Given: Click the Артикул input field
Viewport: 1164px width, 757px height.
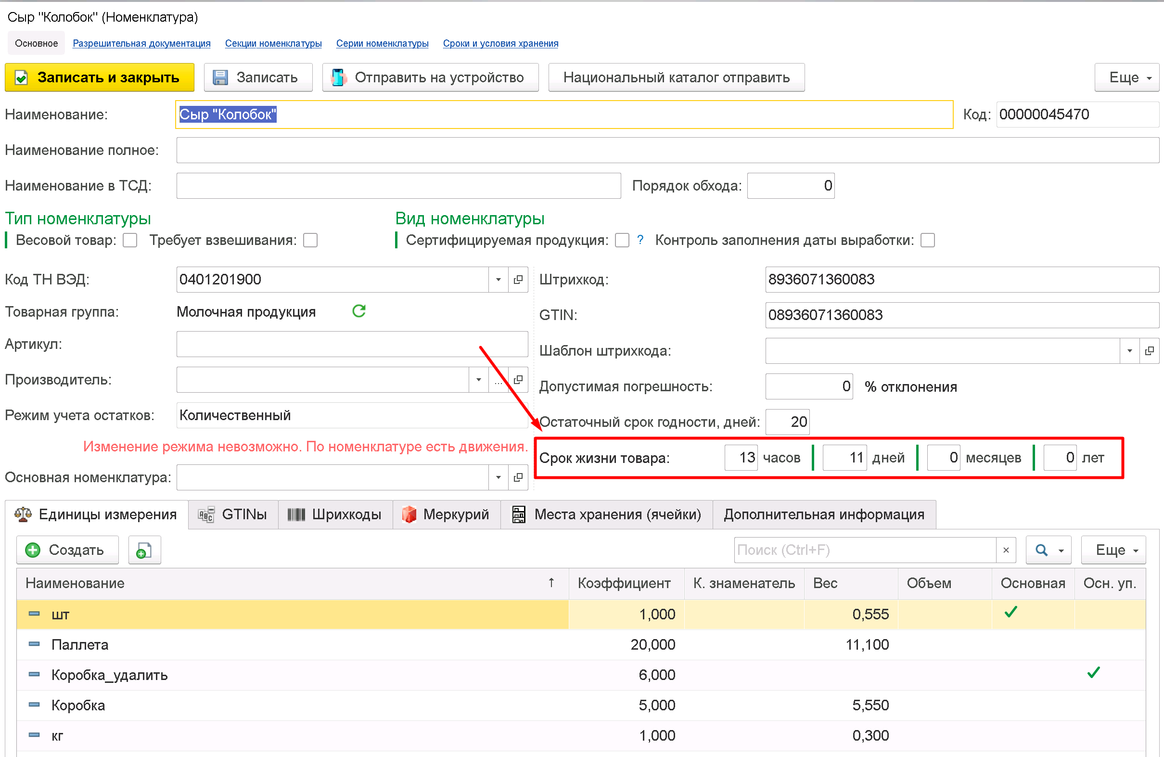Looking at the screenshot, I should point(352,344).
